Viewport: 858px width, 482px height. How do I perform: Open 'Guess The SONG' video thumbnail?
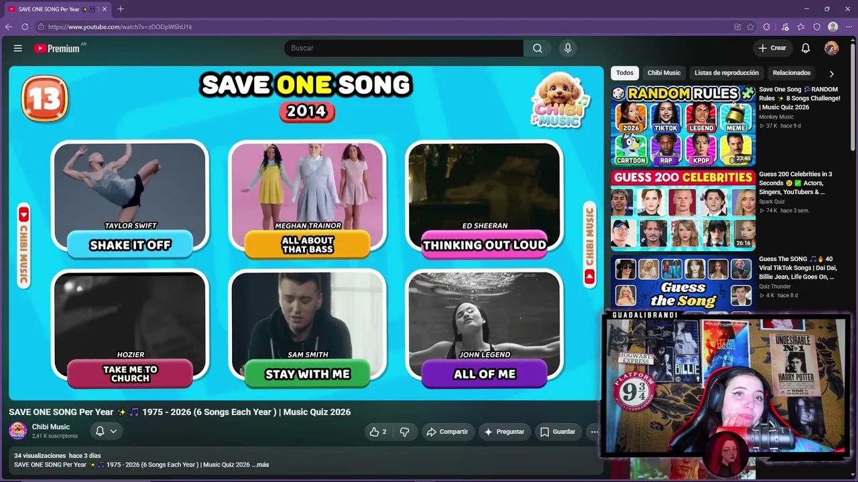pyautogui.click(x=683, y=283)
